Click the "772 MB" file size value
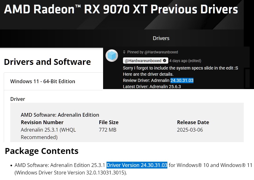Screen dimensions: 254x180 coord(107,130)
